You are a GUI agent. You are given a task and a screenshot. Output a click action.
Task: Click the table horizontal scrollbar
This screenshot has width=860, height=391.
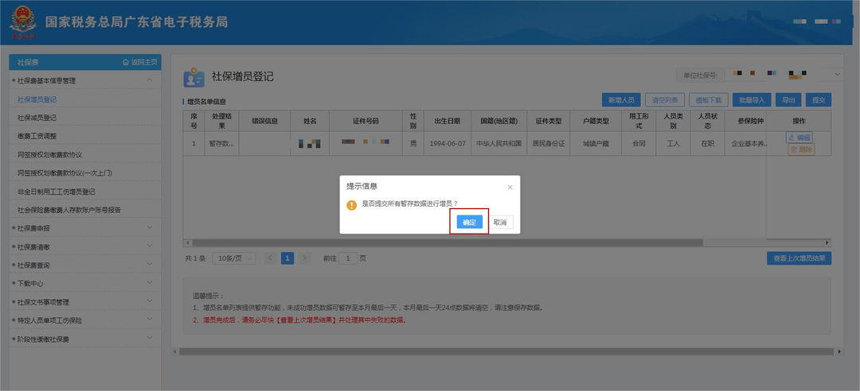[x=447, y=242]
